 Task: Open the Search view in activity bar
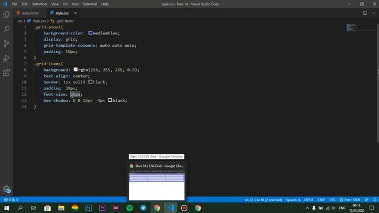7,29
